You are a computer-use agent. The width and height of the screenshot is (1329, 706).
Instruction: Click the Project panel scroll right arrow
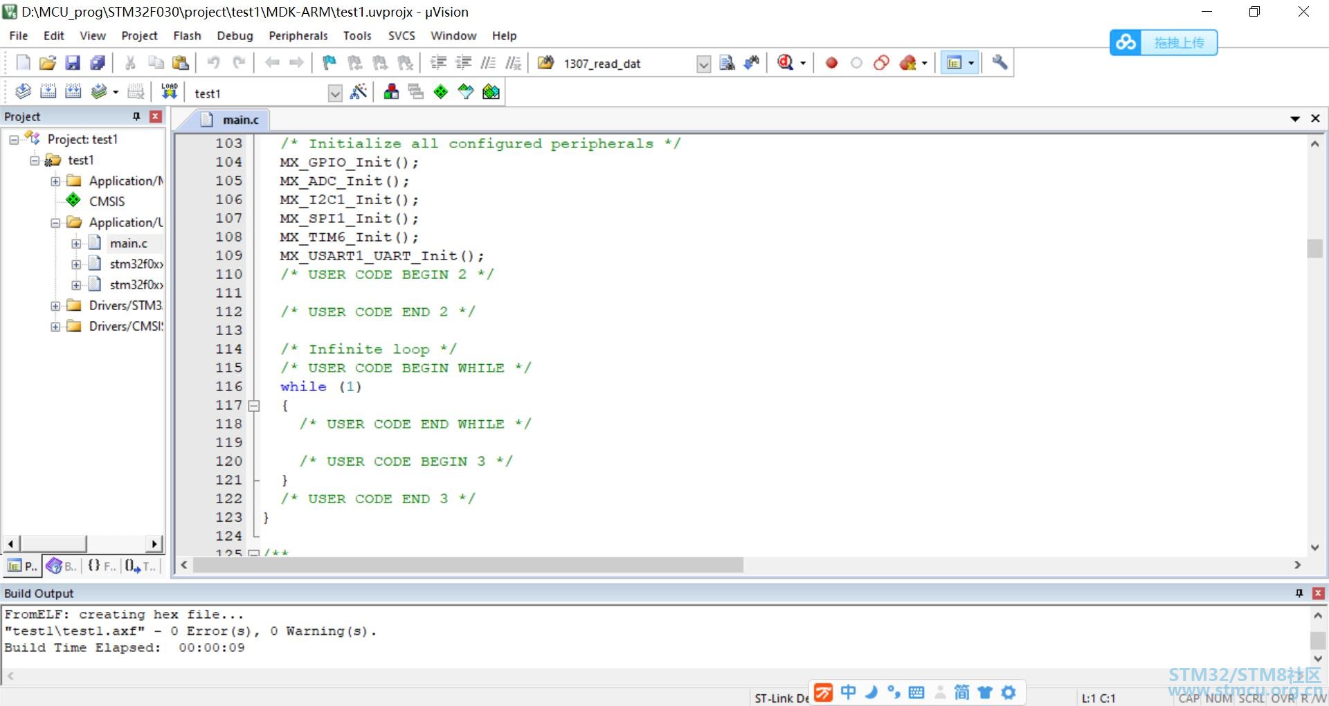coord(155,544)
